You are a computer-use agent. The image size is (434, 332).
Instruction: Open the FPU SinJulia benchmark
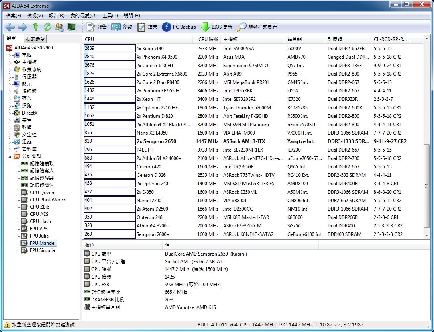tap(42, 250)
